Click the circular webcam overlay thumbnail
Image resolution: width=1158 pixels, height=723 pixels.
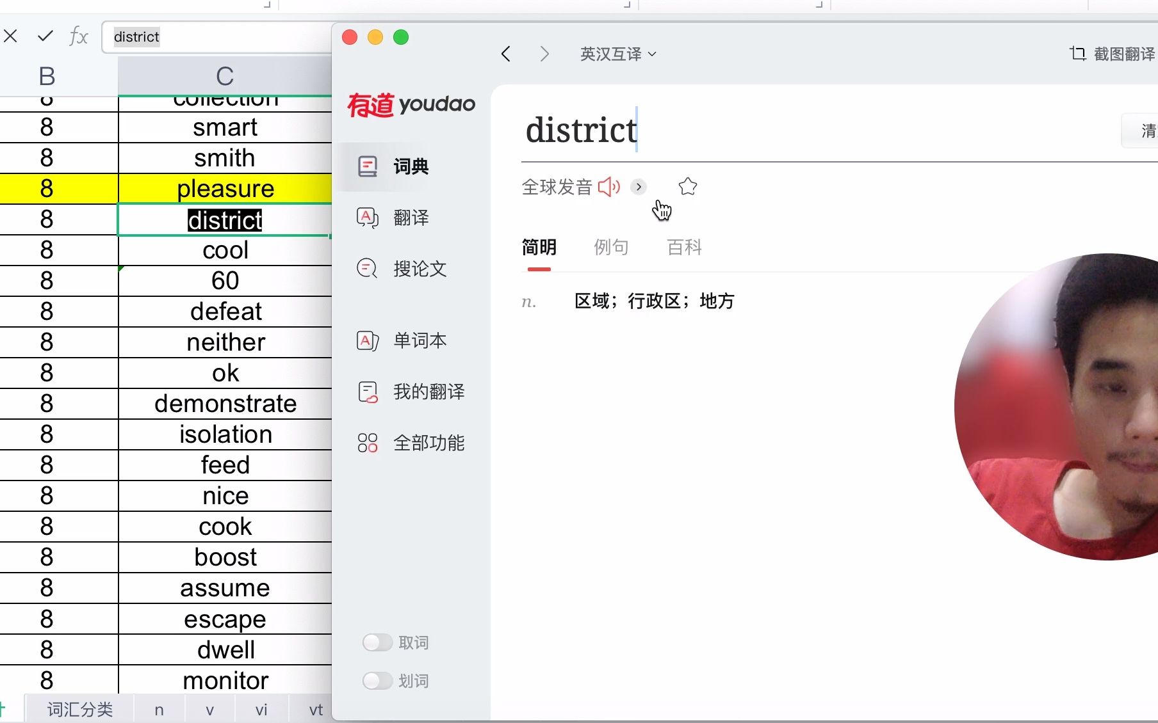pos(1057,407)
